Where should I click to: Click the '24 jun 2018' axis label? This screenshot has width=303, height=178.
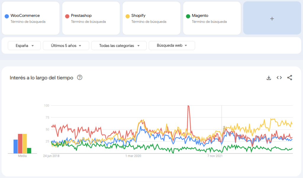(x=51, y=156)
